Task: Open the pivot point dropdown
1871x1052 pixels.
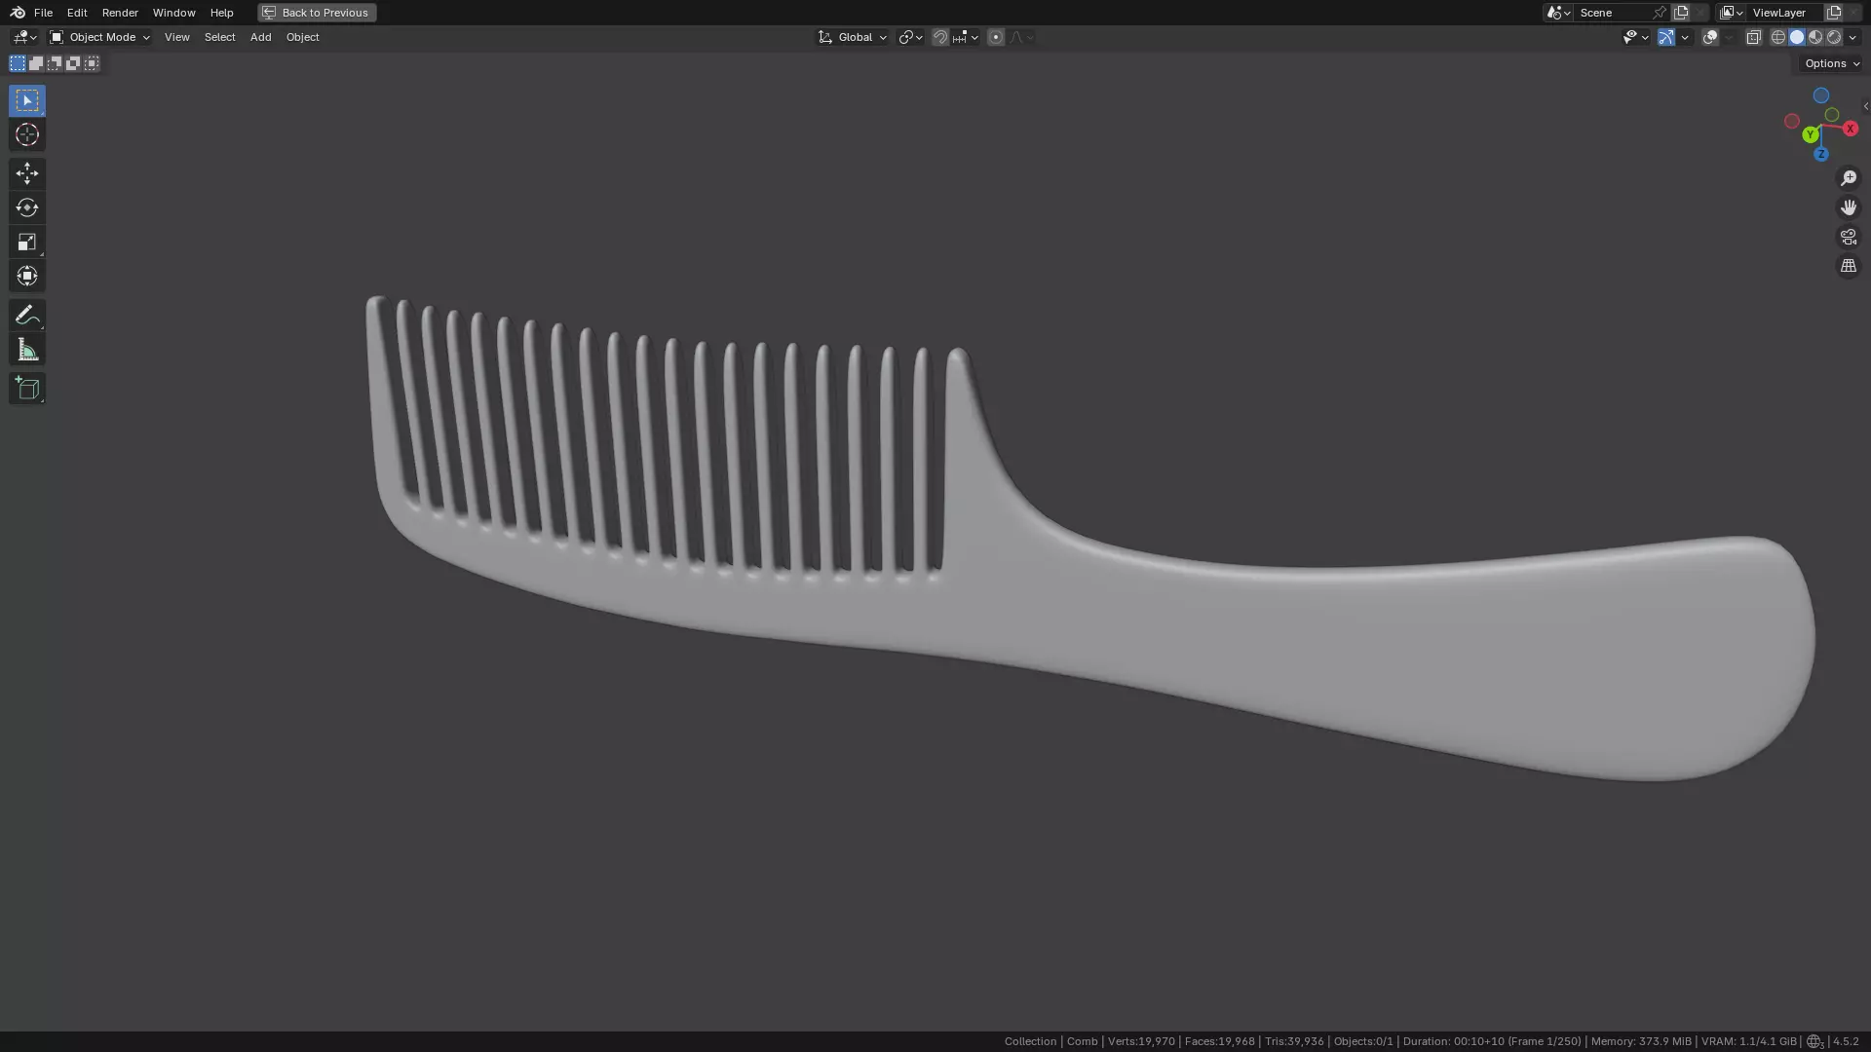Action: pyautogui.click(x=910, y=37)
